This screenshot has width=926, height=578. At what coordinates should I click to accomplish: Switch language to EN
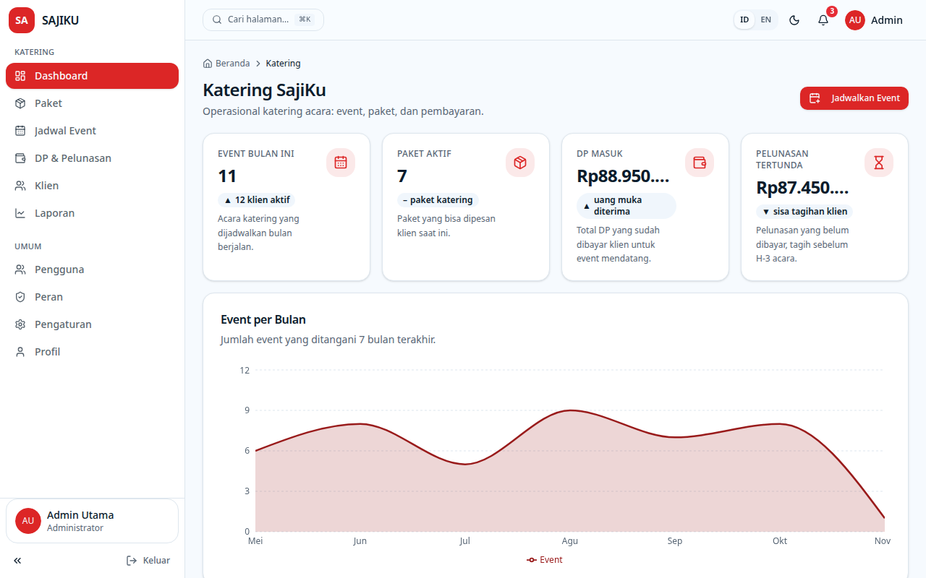point(766,20)
